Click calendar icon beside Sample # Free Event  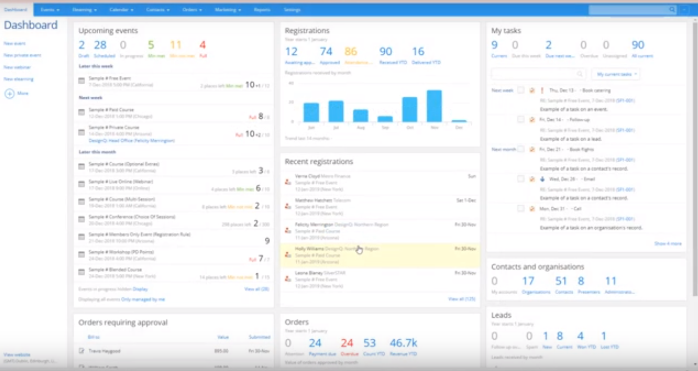tap(82, 81)
